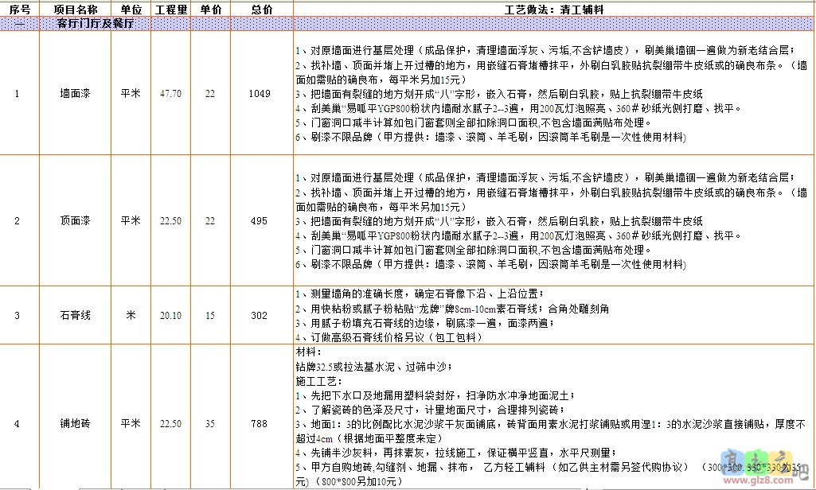Image resolution: width=816 pixels, height=490 pixels.
Task: Select the 总价 column header
Action: (x=260, y=9)
